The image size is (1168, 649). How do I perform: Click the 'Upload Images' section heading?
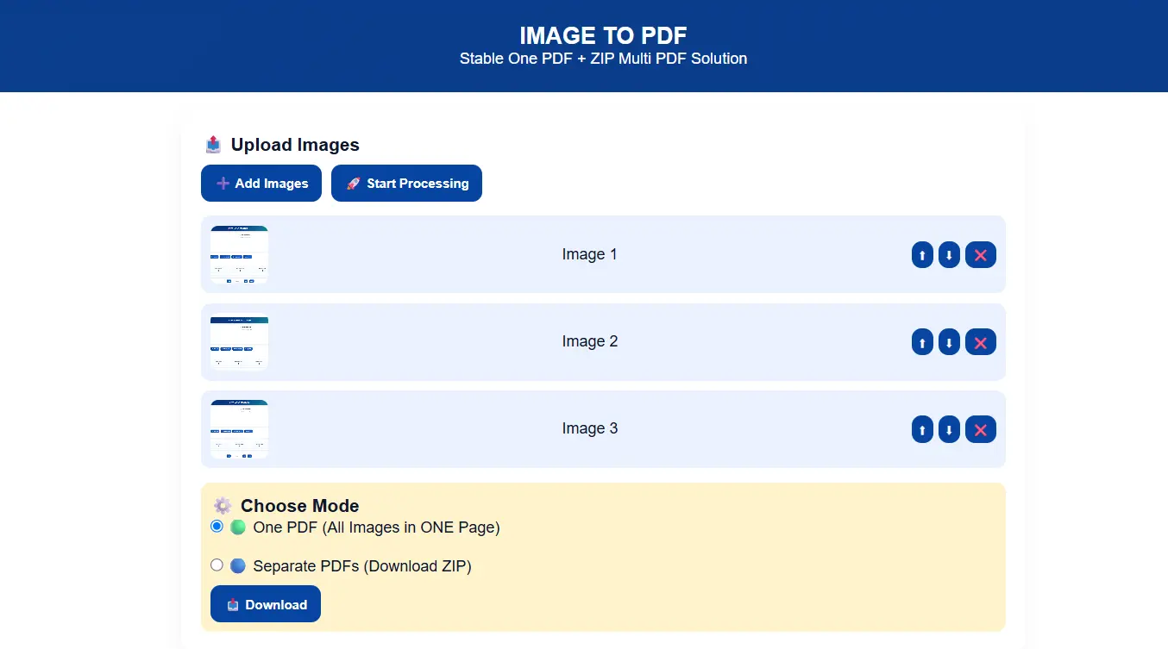click(295, 145)
